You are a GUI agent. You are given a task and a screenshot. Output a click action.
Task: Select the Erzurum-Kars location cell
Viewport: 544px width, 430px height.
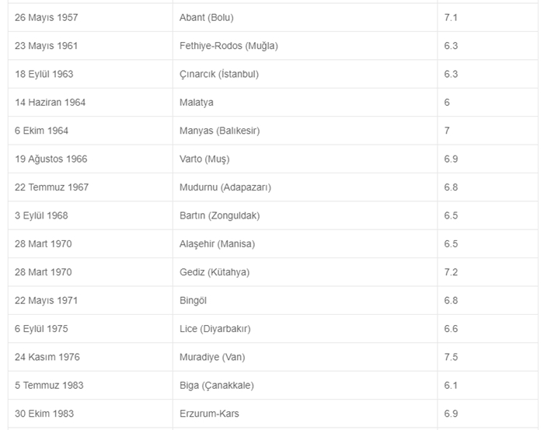(211, 414)
